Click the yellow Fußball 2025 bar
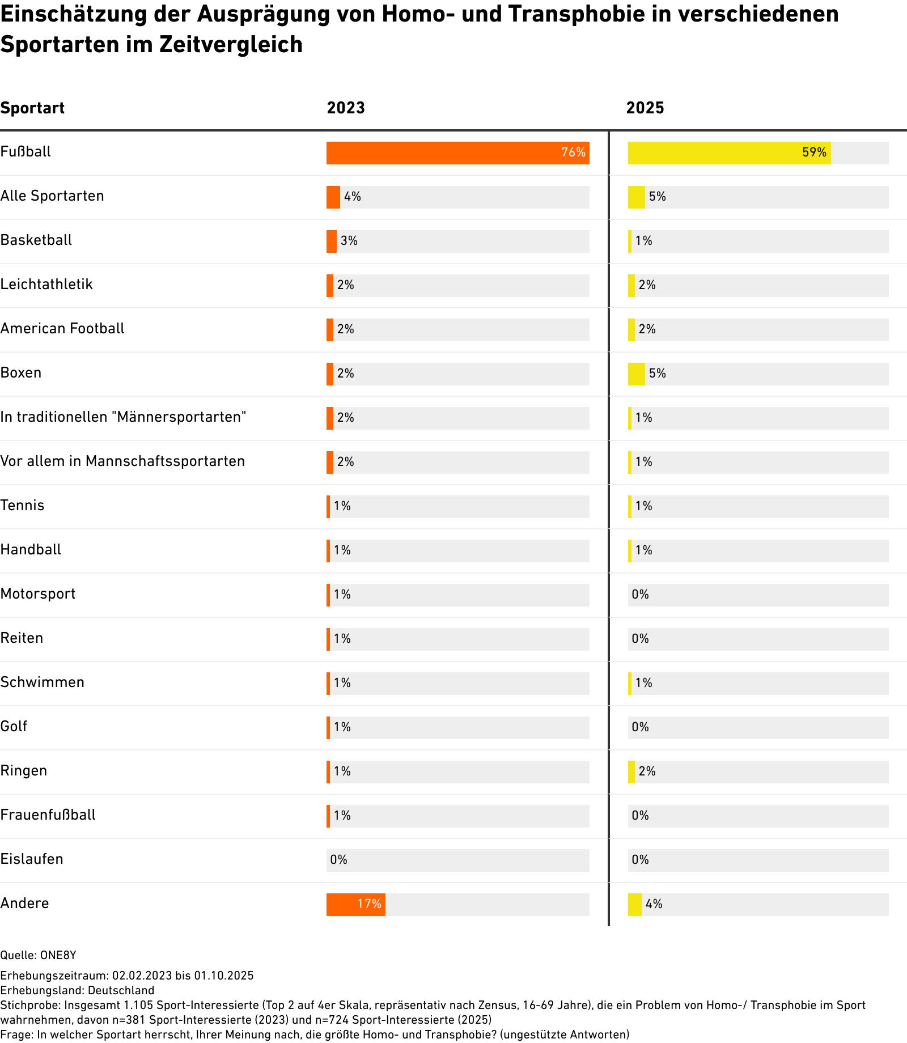This screenshot has height=1043, width=907. pos(728,153)
